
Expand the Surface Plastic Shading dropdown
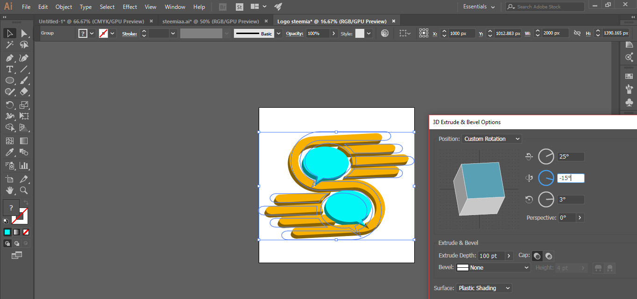(x=484, y=288)
